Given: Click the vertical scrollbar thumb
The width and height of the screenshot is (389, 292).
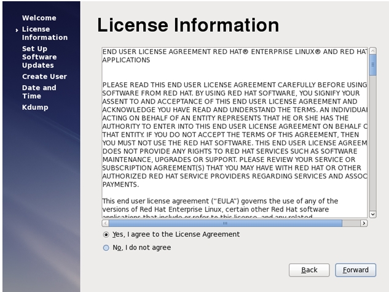Looking at the screenshot, I should pos(372,65).
